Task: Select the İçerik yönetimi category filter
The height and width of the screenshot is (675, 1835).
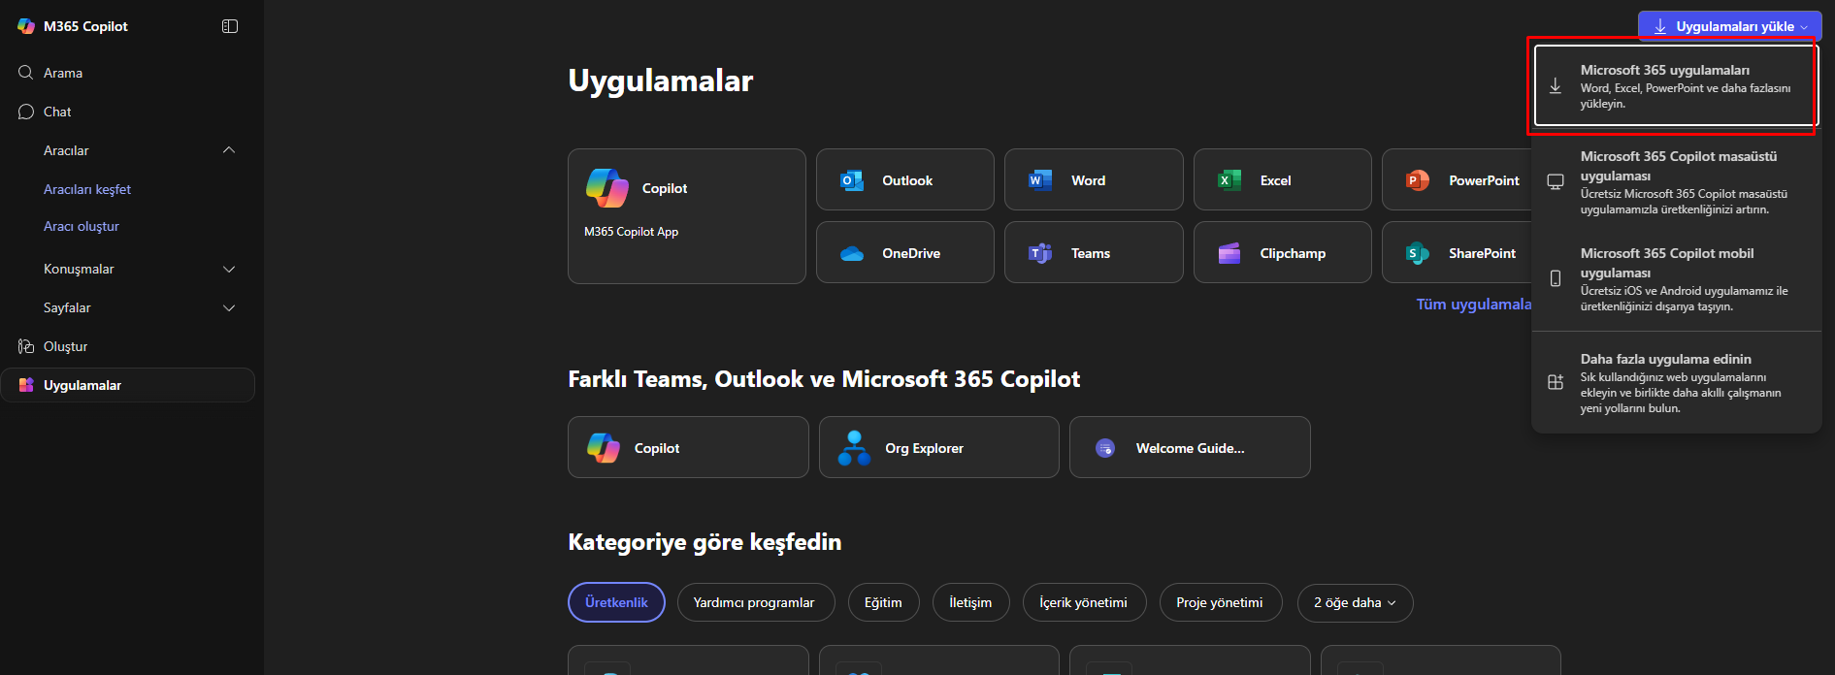Action: tap(1083, 602)
